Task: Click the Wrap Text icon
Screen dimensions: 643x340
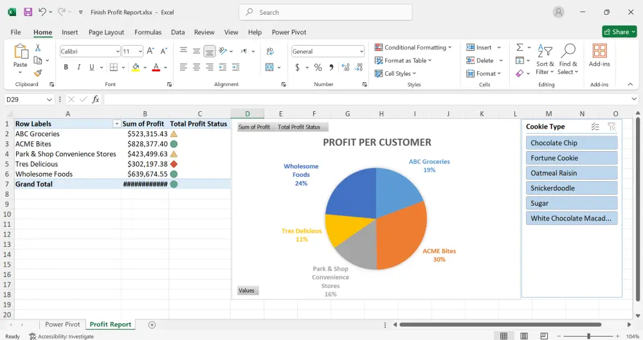Action: pos(270,51)
